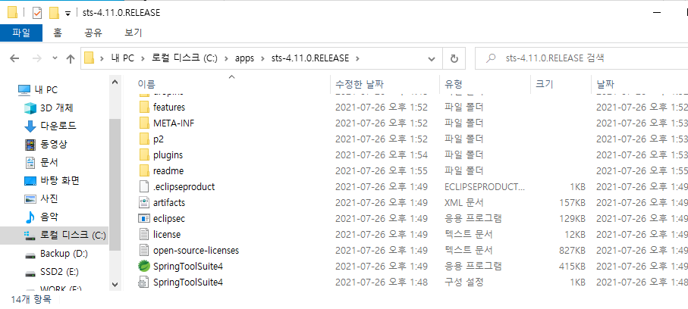The image size is (688, 309).
Task: Expand the chevron after 내 PC in breadcrumb
Action: click(142, 58)
